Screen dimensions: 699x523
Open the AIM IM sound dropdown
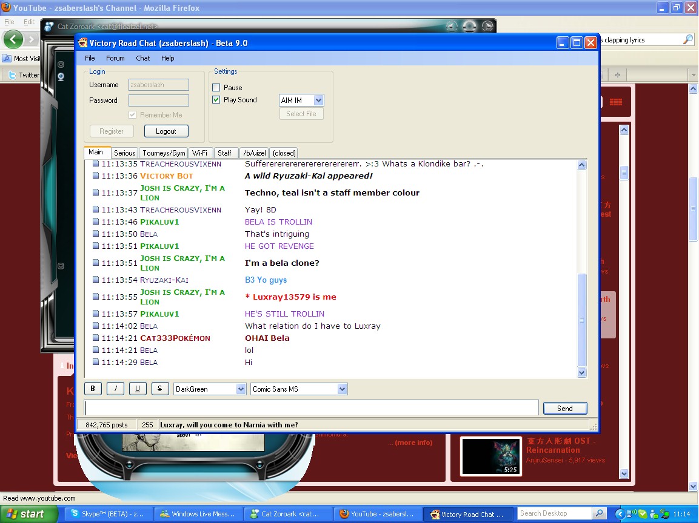point(318,100)
